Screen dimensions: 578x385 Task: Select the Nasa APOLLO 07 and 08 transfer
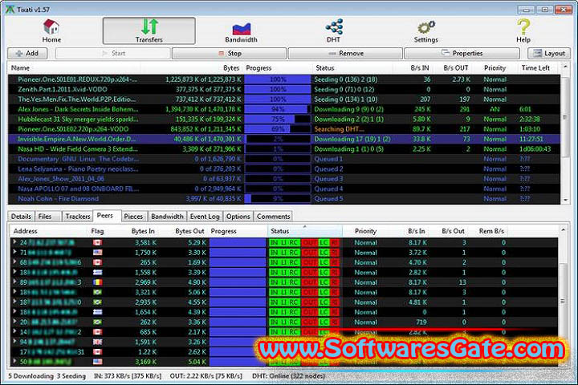tap(284, 188)
